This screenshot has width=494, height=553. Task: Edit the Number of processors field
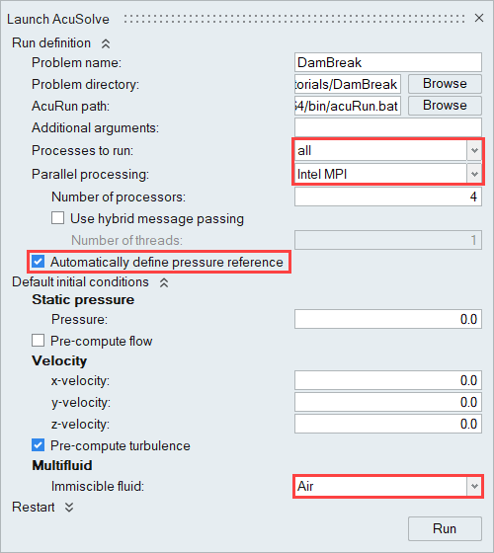(x=387, y=197)
